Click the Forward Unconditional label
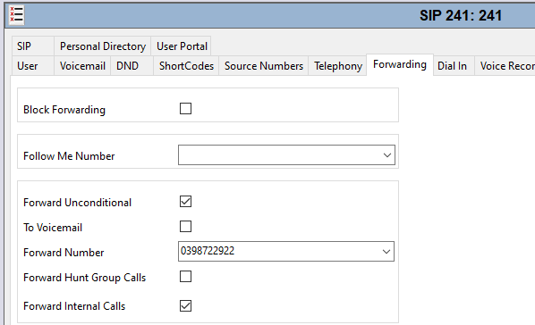The width and height of the screenshot is (535, 325). point(77,203)
